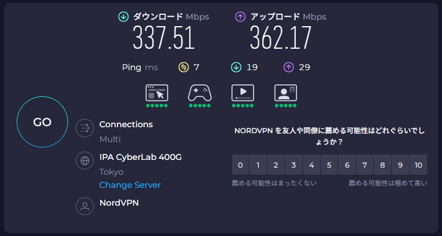This screenshot has width=442, height=236.
Task: Click the video conferencing performance icon
Action: (286, 93)
